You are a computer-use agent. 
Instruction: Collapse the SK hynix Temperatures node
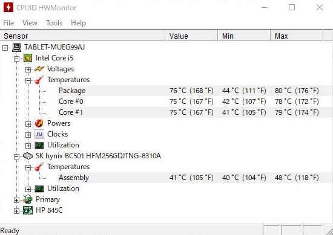click(28, 167)
